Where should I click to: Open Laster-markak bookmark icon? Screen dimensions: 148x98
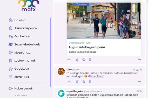pos(11,61)
